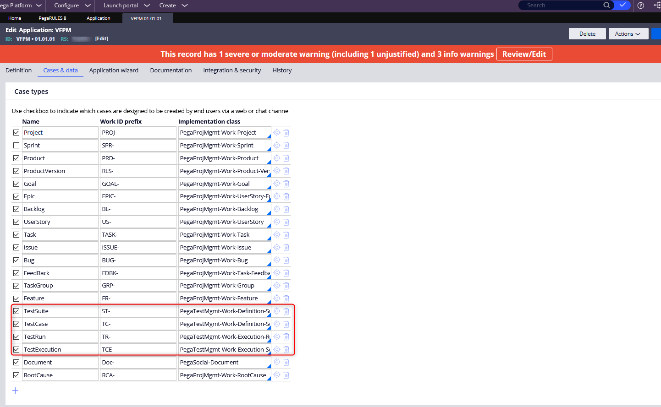The image size is (661, 407).
Task: Add a new case type row
Action: click(15, 391)
